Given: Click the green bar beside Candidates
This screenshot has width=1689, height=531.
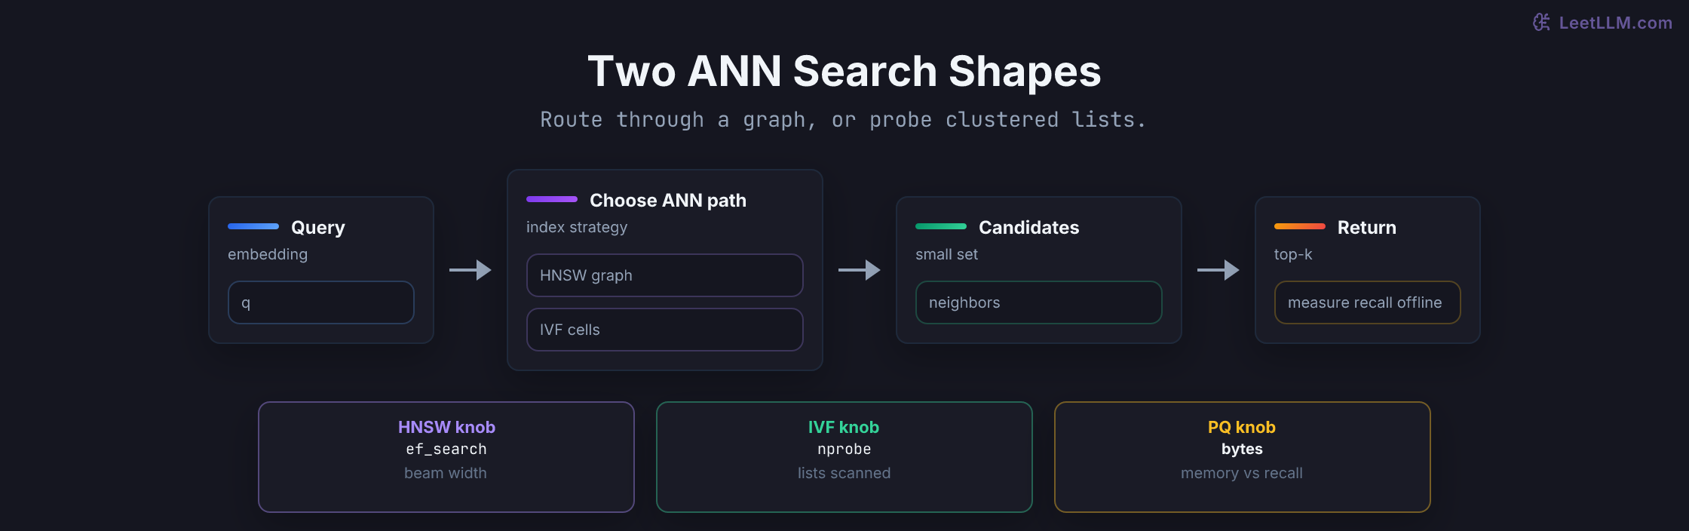Looking at the screenshot, I should tap(941, 226).
